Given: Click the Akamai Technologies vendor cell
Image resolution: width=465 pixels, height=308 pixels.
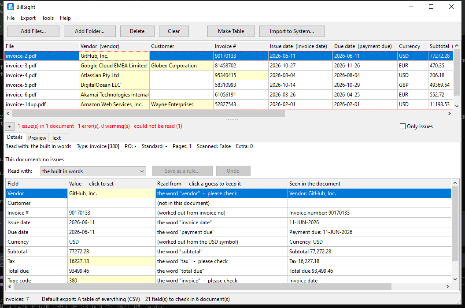Looking at the screenshot, I should (x=114, y=95).
